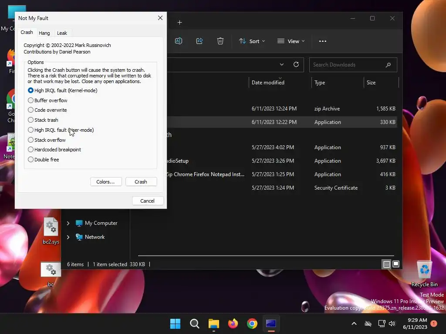
Task: Expand the address bar history dropdown
Action: (x=282, y=64)
